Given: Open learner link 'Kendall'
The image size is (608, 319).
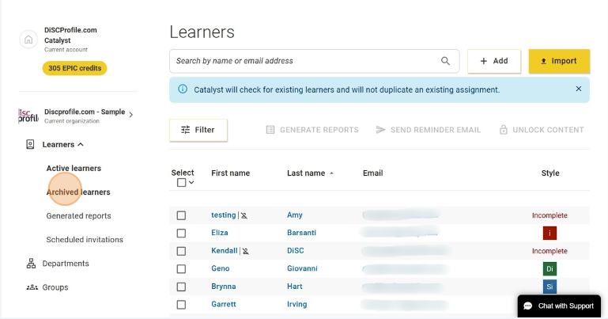Looking at the screenshot, I should coord(224,251).
